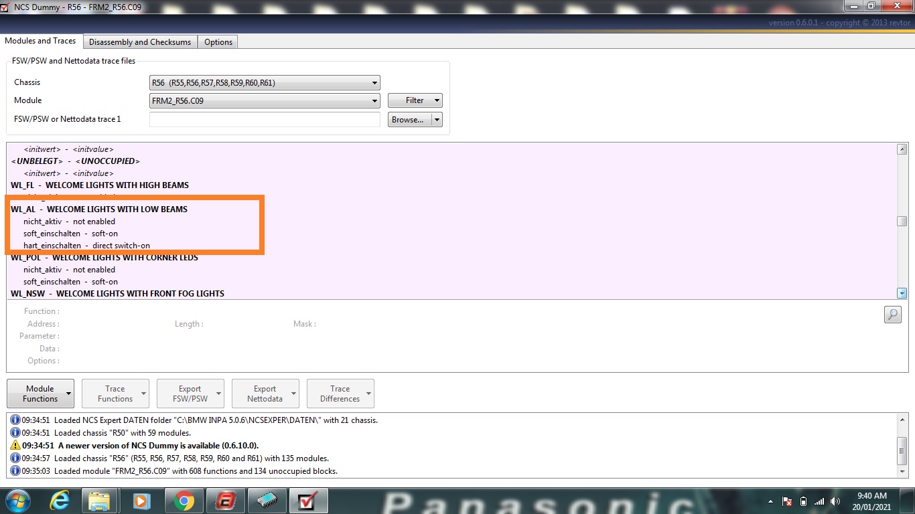Switch to Disassembly and Checksums tab

coord(140,42)
